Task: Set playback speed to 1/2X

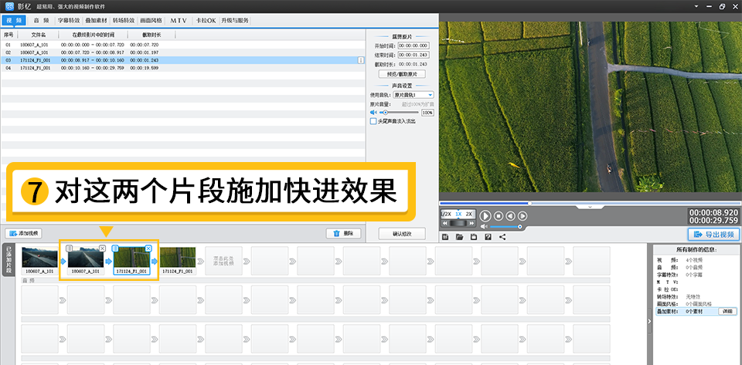Action: coord(446,214)
